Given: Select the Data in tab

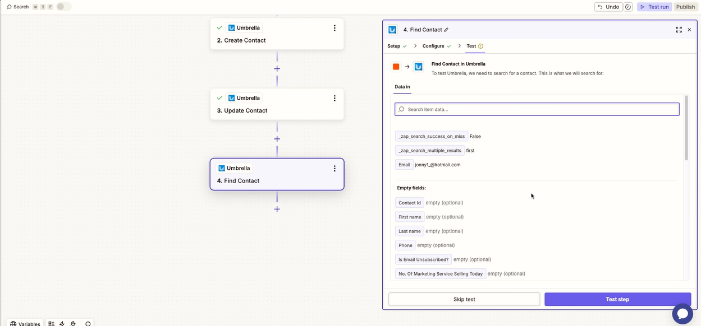Looking at the screenshot, I should (402, 87).
